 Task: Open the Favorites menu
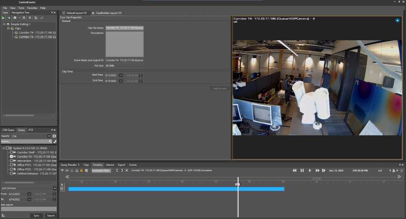tap(32, 8)
